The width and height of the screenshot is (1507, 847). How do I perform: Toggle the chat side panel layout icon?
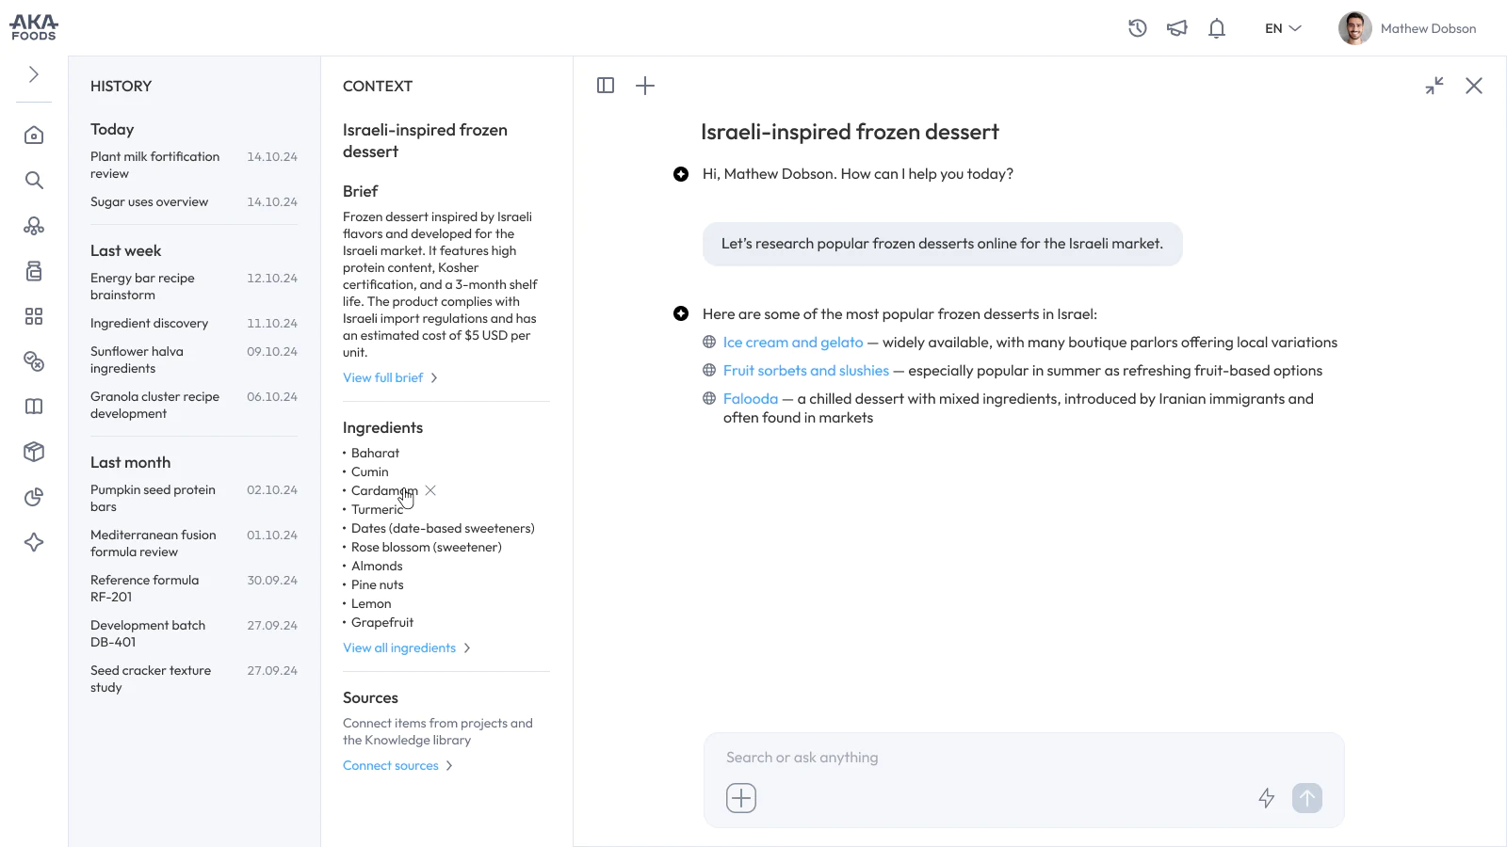click(606, 86)
